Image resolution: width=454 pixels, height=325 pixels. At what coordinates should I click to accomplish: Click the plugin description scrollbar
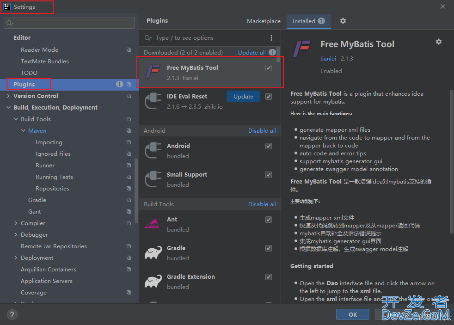(452, 162)
